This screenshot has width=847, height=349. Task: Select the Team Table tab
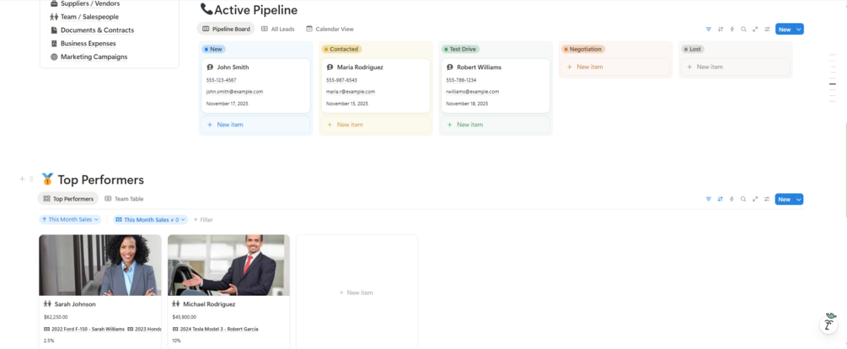click(124, 199)
